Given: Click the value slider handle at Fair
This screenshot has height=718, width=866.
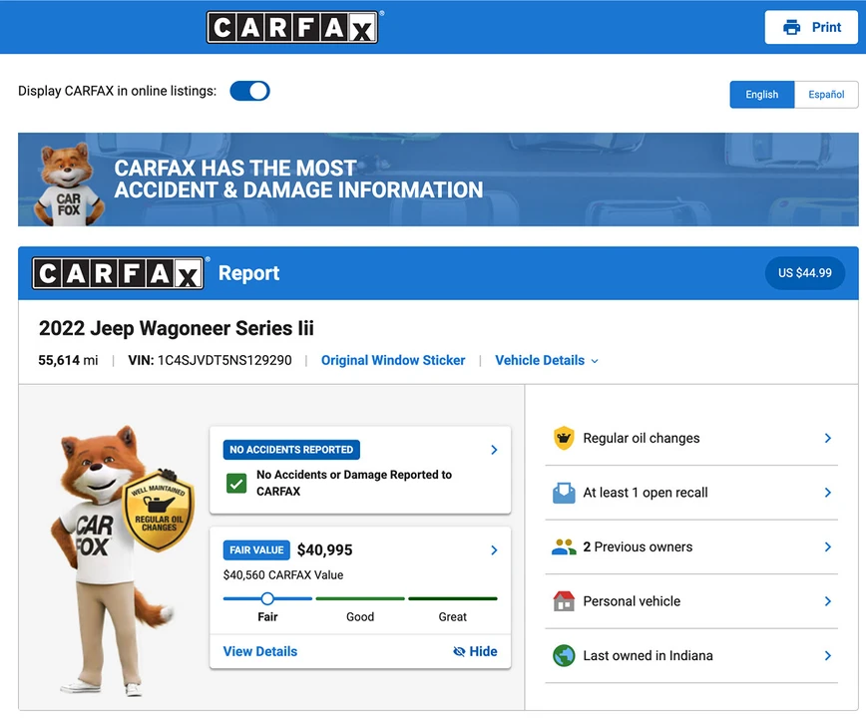Looking at the screenshot, I should (x=267, y=598).
